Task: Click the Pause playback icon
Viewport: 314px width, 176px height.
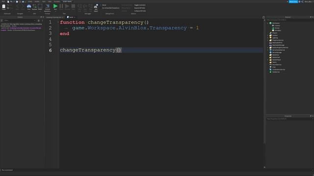Action: [x=61, y=6]
